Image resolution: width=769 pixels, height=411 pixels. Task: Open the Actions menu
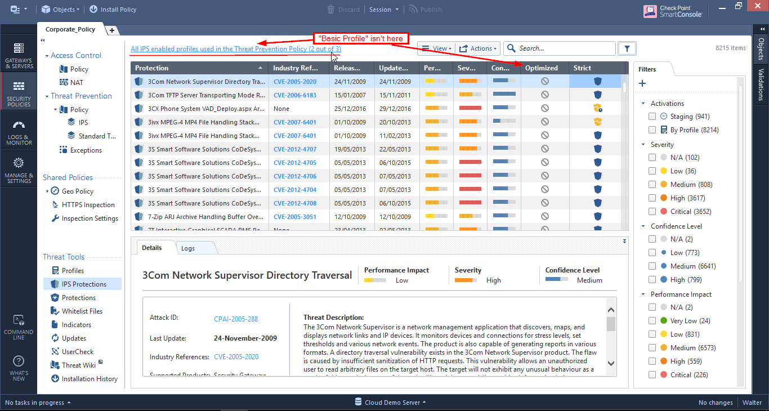pyautogui.click(x=478, y=48)
